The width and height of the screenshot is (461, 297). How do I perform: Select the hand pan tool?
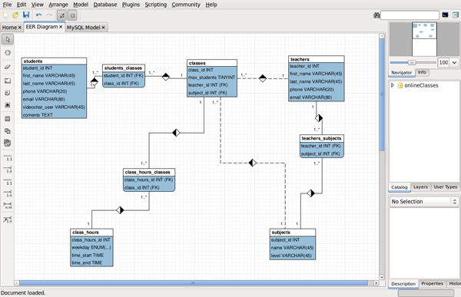click(x=8, y=53)
